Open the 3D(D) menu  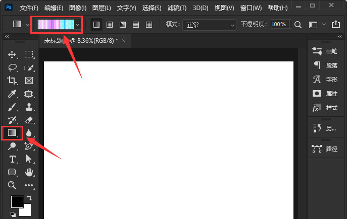click(201, 8)
